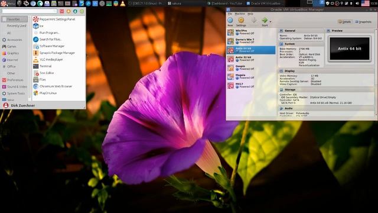The width and height of the screenshot is (378, 213).
Task: Focus the menu search field
Action: [29, 11]
